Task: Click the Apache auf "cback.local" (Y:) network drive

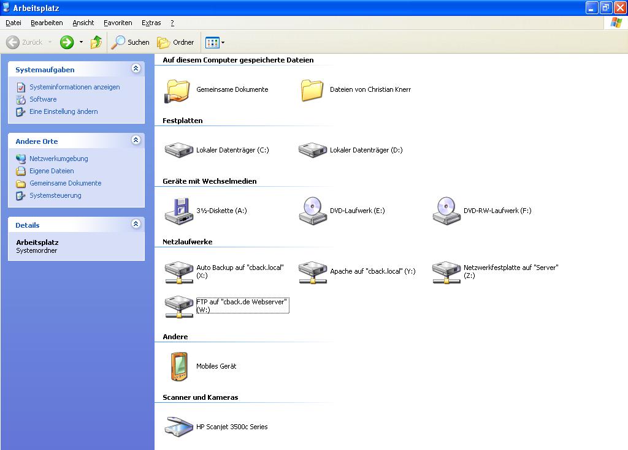Action: (x=312, y=271)
